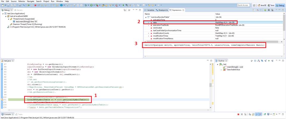The width and height of the screenshot is (286, 119).
Task: Click Remove Launch X icon in Console toolbar
Action: [242, 114]
